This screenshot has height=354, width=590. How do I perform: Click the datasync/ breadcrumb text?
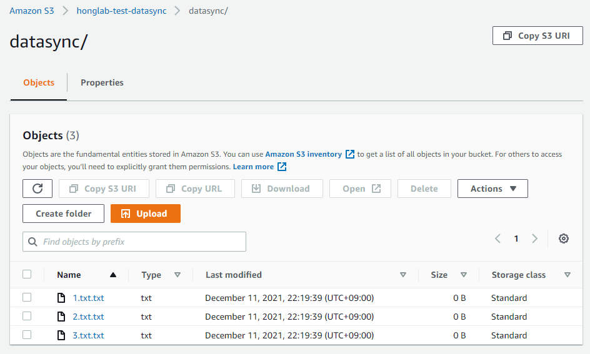pyautogui.click(x=208, y=11)
